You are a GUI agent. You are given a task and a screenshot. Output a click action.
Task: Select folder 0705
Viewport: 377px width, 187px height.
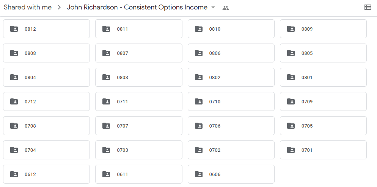pyautogui.click(x=324, y=126)
